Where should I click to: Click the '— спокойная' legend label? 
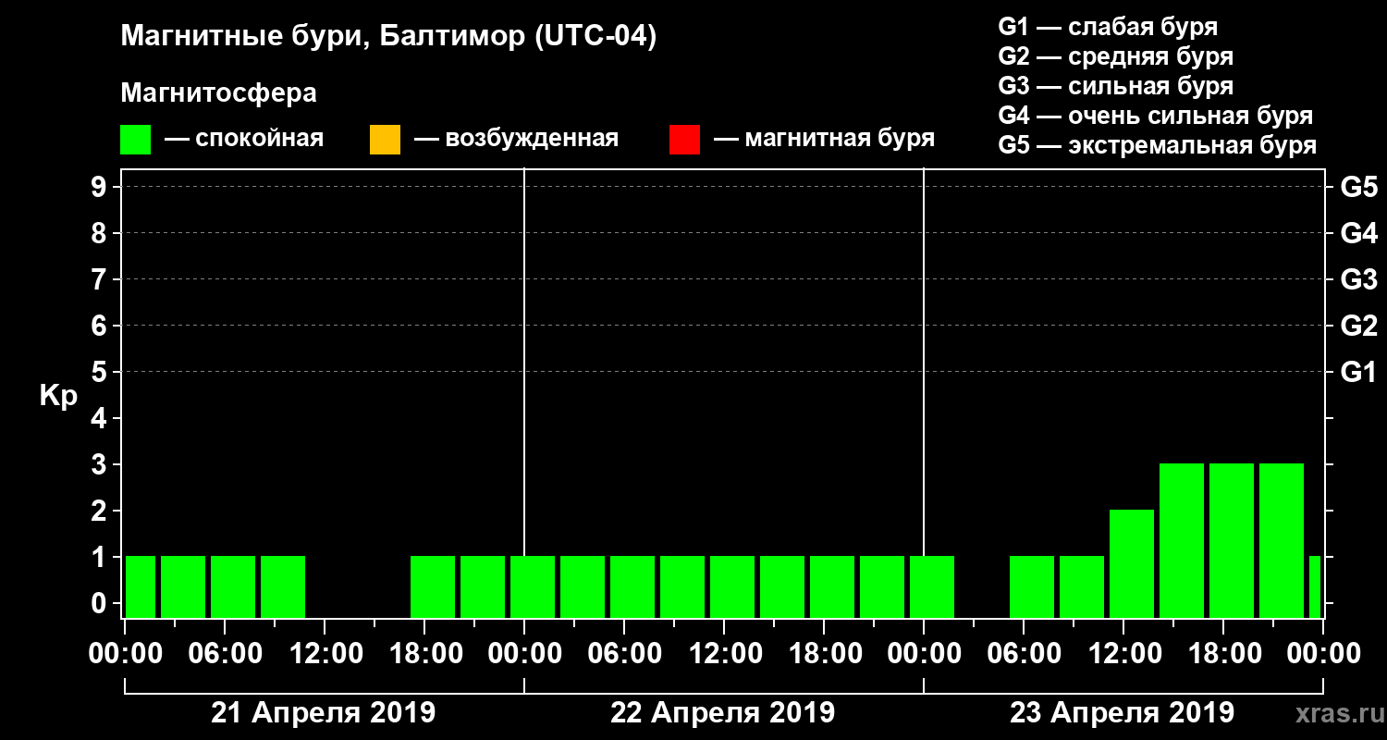[x=244, y=140]
